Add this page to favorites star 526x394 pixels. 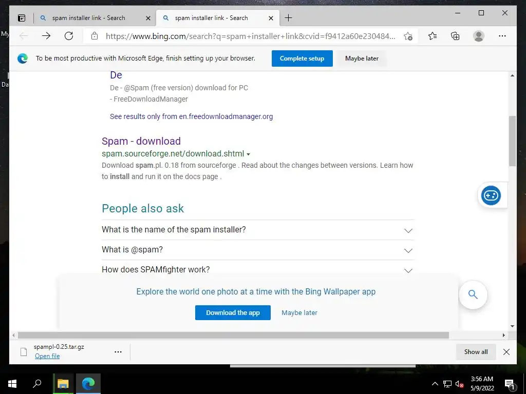[x=408, y=36]
